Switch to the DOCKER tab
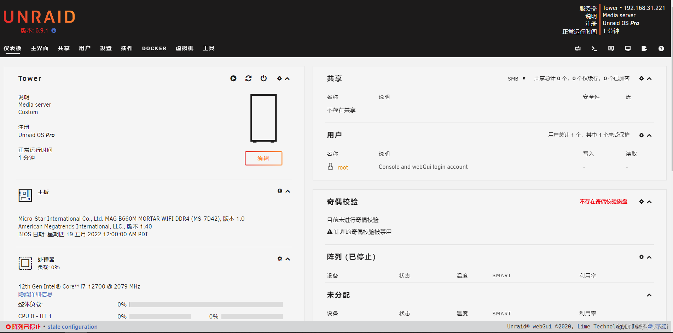The image size is (673, 333). (154, 48)
